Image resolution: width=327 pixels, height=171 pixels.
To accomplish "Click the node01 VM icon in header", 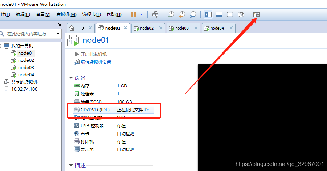I will pos(73,40).
